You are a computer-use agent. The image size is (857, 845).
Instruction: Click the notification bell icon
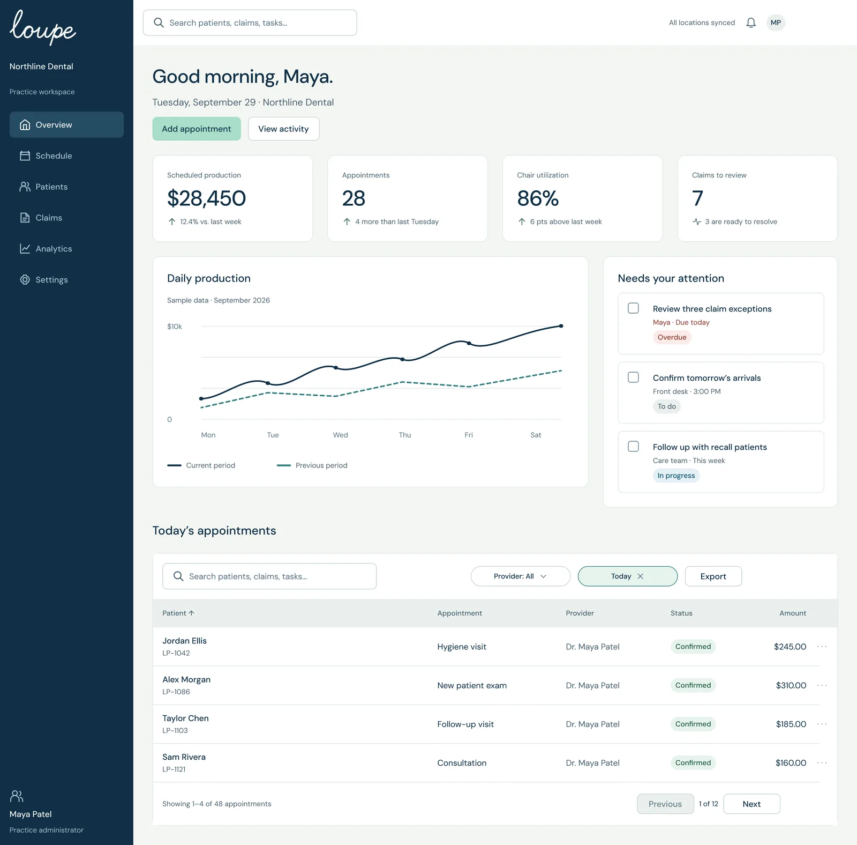[751, 23]
